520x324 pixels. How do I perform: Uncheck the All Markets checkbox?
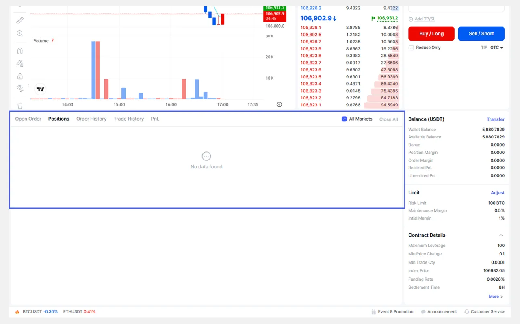pos(344,119)
